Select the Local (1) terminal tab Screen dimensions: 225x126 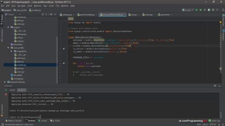(x=21, y=90)
